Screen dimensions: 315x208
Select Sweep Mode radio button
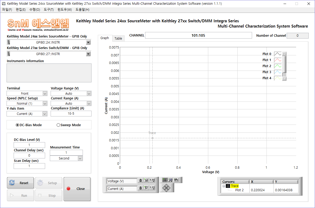(x=58, y=125)
